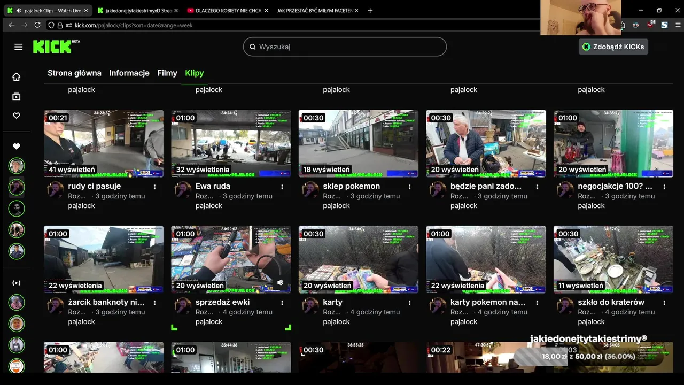Click the blue S extension icon
684x385 pixels.
pos(664,25)
